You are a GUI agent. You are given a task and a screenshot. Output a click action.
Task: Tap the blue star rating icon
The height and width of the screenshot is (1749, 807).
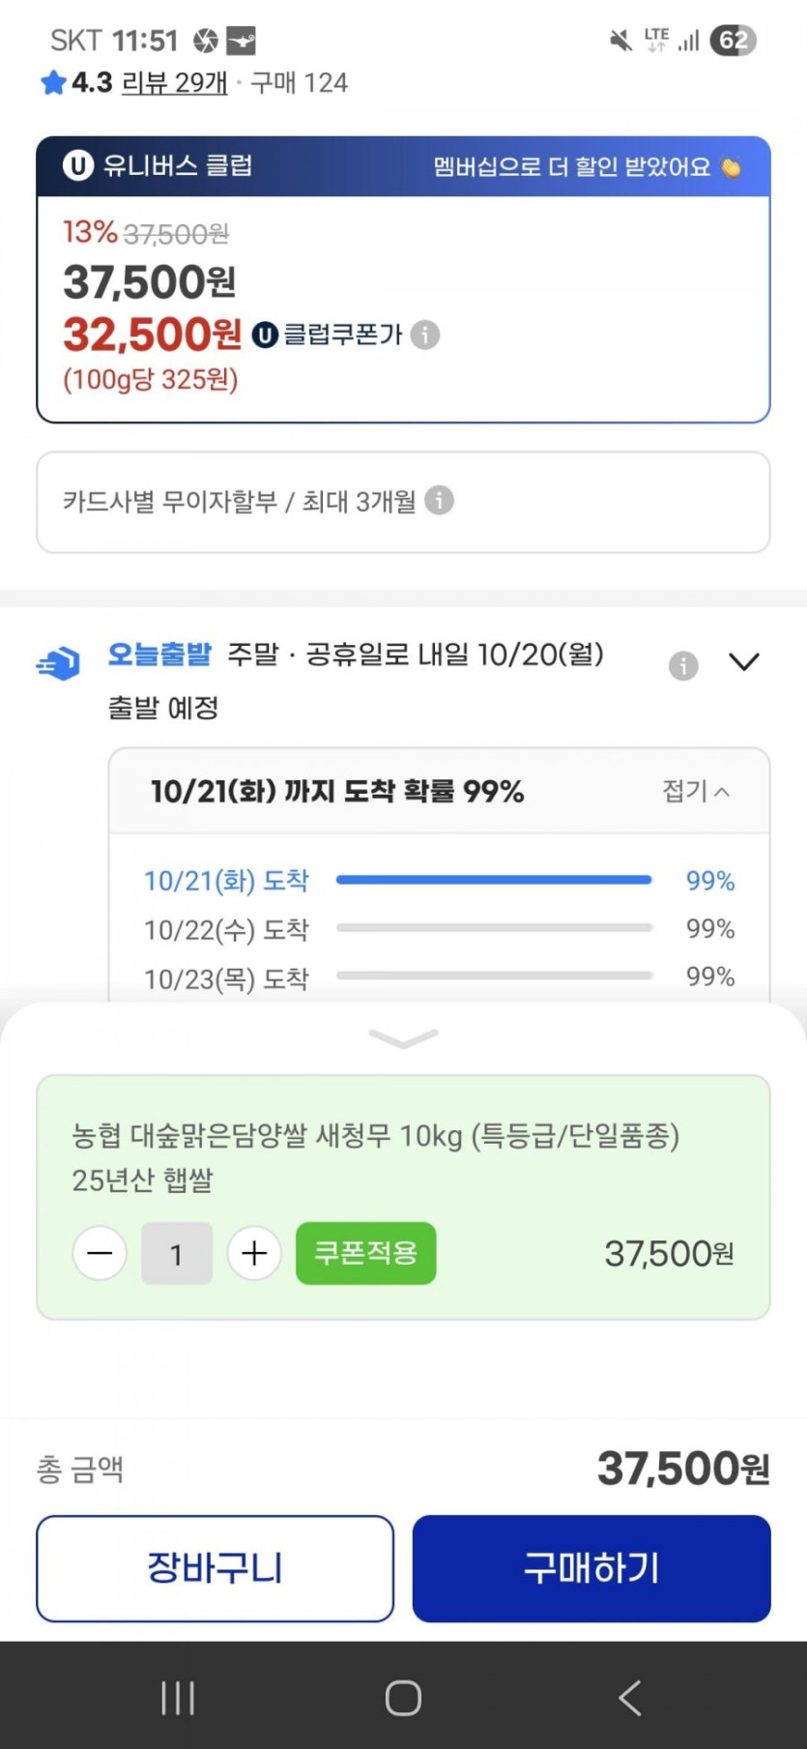(x=53, y=83)
